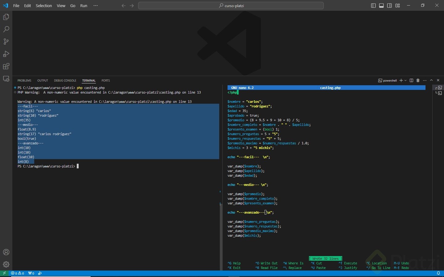
Task: Open the Search view in activity bar
Action: 6,29
